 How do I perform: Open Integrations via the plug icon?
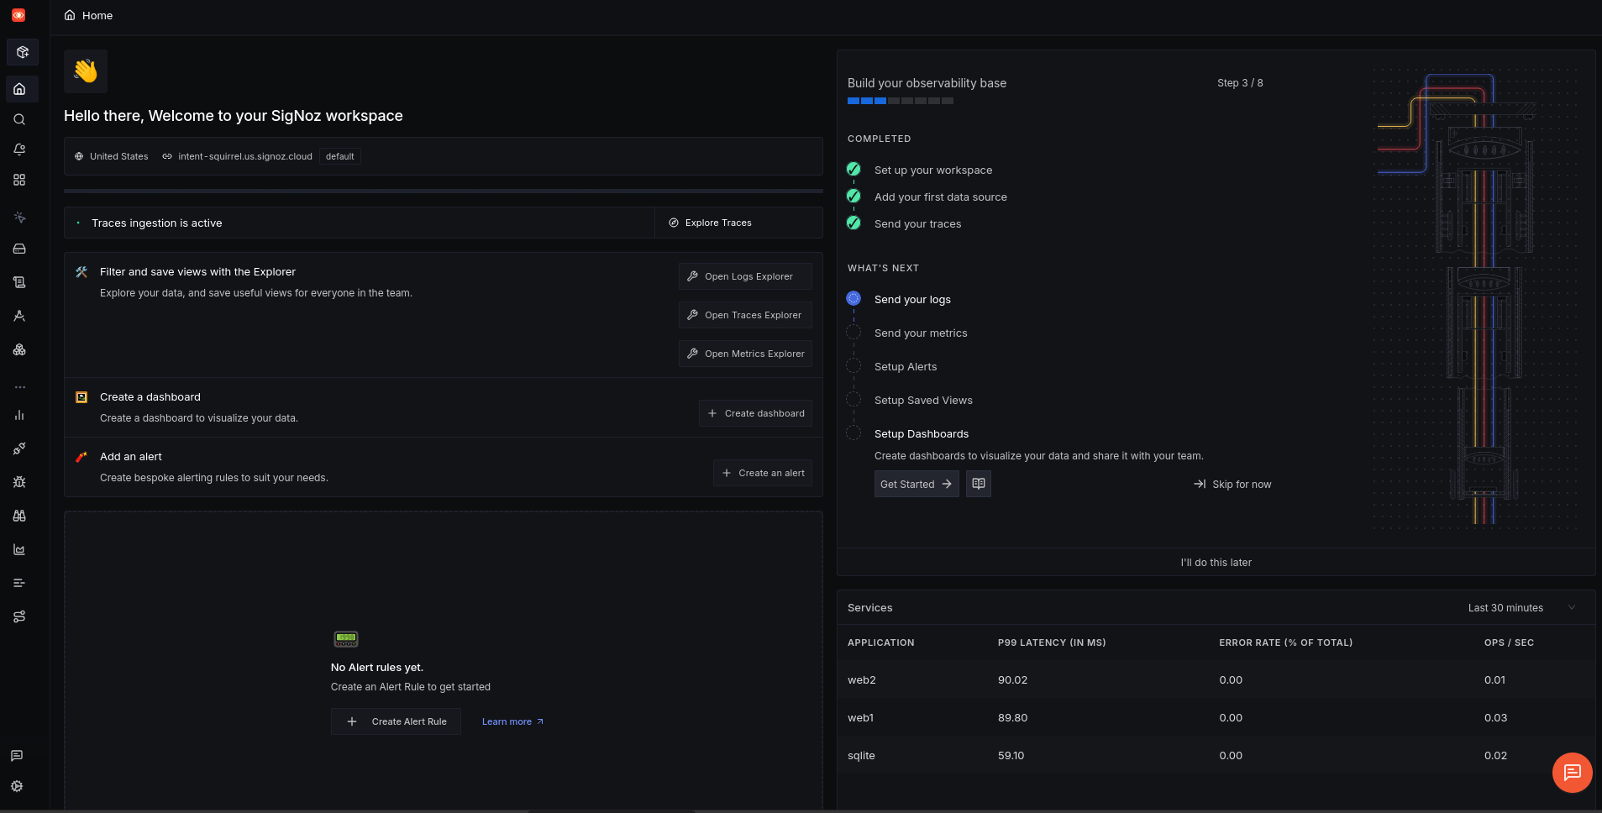click(x=18, y=448)
